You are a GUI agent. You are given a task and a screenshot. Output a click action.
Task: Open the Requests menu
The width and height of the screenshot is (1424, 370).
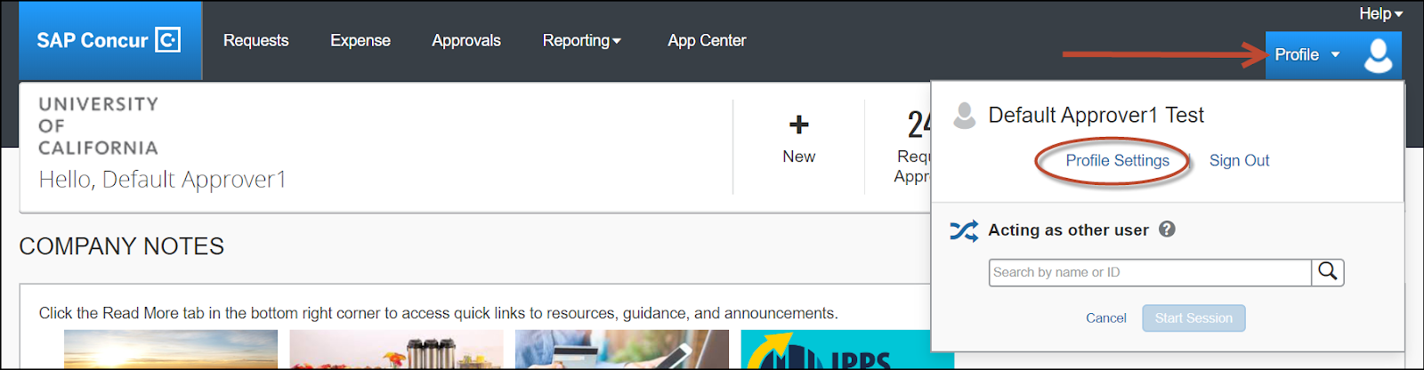[255, 40]
